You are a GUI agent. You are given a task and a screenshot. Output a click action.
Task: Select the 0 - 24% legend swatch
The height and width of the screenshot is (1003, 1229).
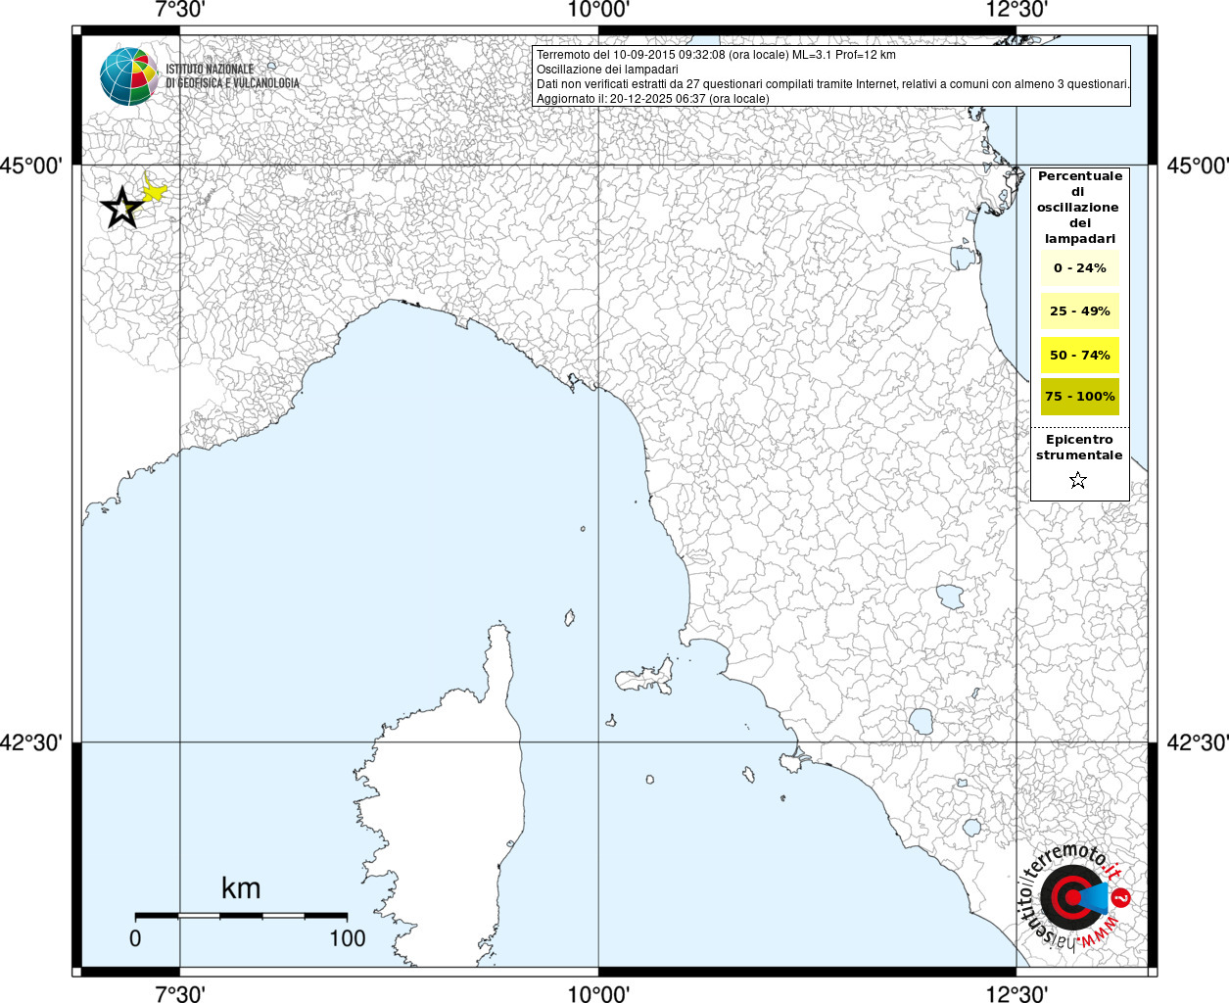(1079, 267)
